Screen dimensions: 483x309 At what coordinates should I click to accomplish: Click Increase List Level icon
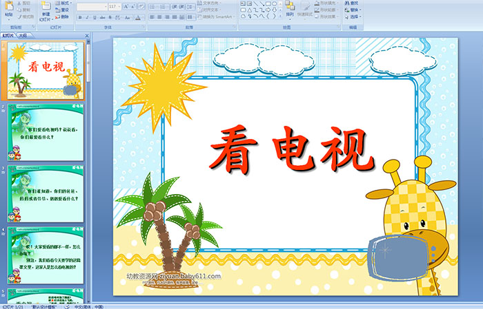pos(181,7)
